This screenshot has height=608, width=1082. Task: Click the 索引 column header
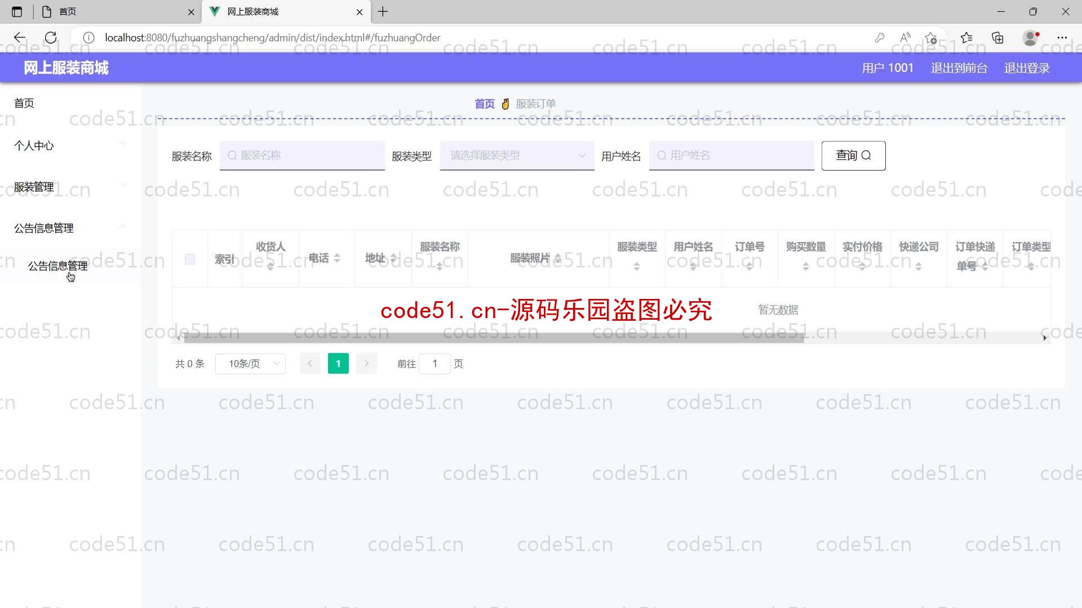tap(224, 259)
